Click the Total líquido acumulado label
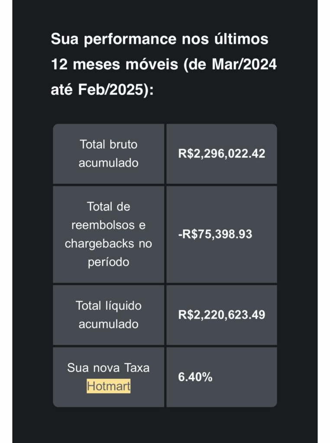The image size is (330, 443). click(x=109, y=315)
